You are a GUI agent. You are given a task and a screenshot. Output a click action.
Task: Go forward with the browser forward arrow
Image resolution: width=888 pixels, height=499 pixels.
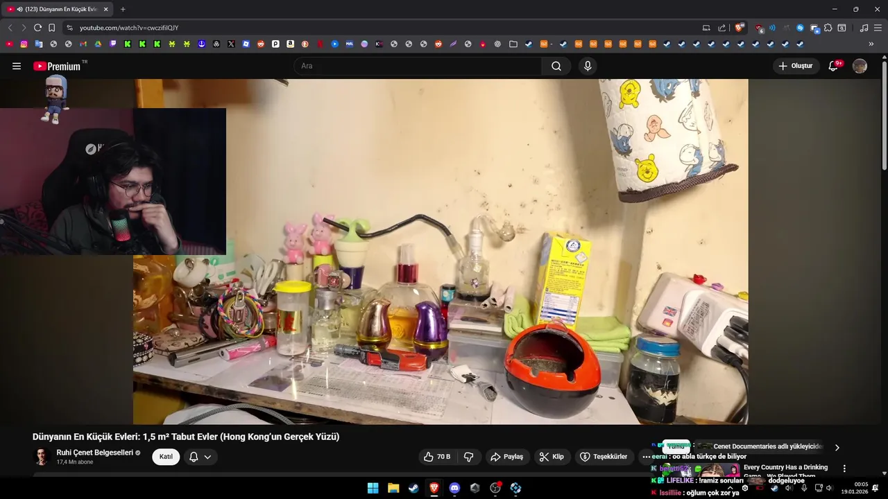(24, 28)
